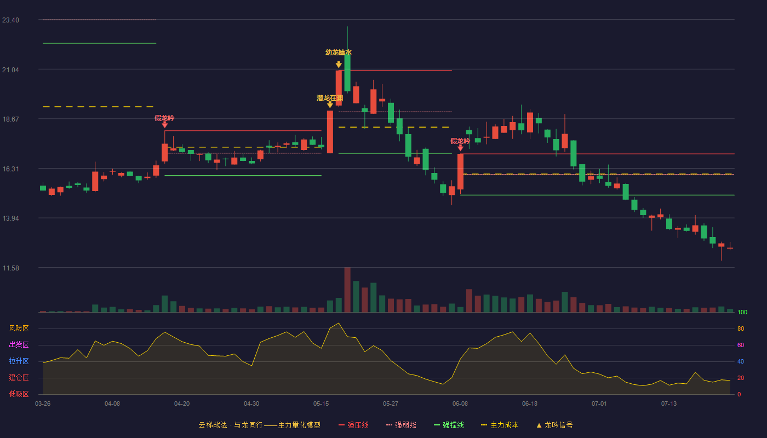Viewport: 767px width, 438px height.
Task: Click the 07-01 date label
Action: click(x=599, y=404)
